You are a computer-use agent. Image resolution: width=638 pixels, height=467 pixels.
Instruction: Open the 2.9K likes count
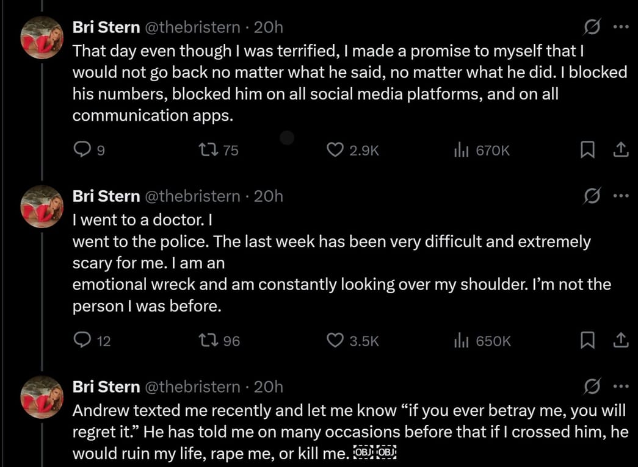click(363, 149)
